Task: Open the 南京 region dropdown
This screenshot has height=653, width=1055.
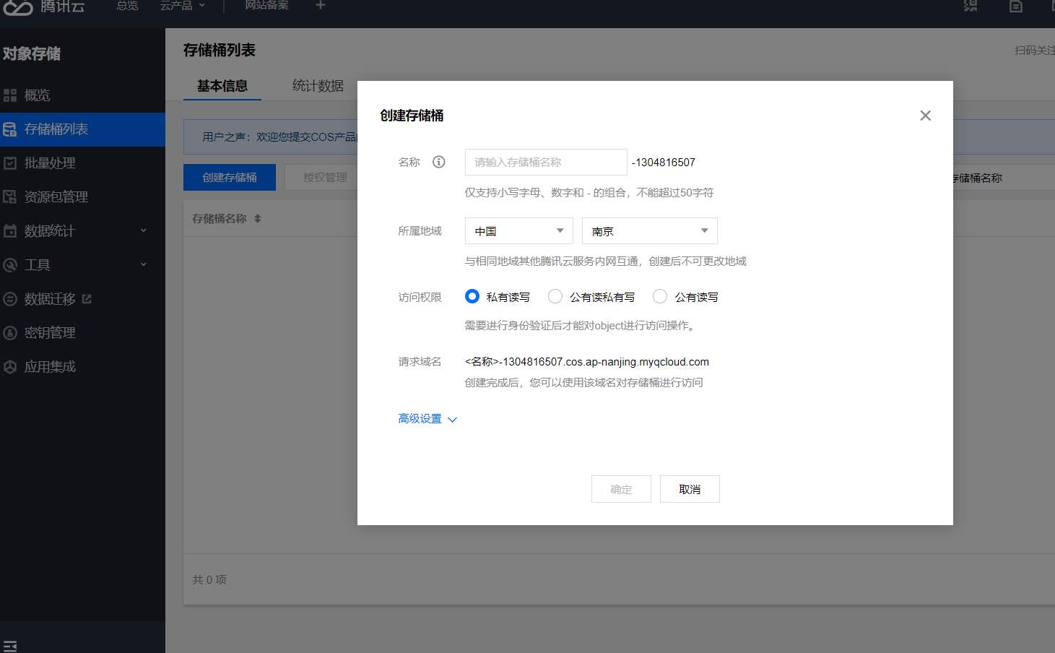Action: pyautogui.click(x=650, y=231)
